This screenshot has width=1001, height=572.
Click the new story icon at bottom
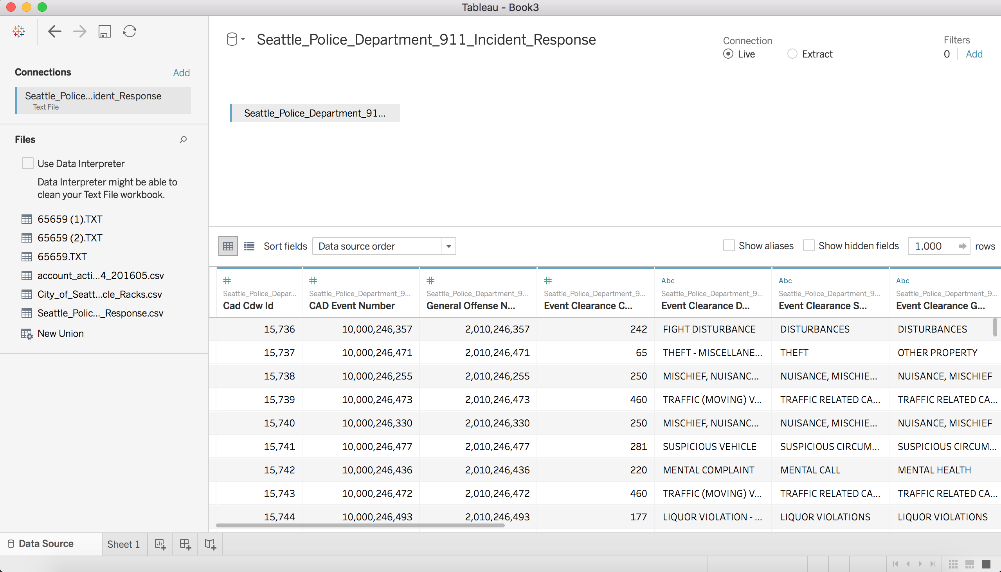coord(210,544)
